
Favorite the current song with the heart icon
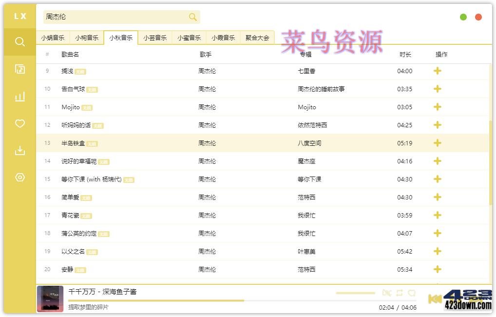(412, 293)
